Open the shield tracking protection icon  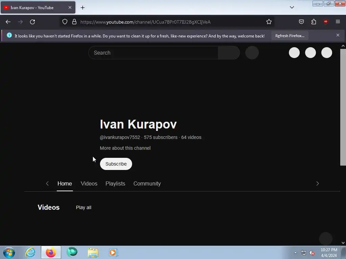65,22
